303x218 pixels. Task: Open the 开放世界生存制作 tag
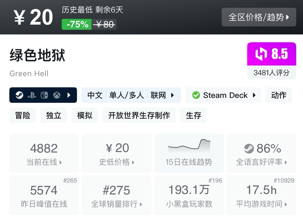(139, 115)
